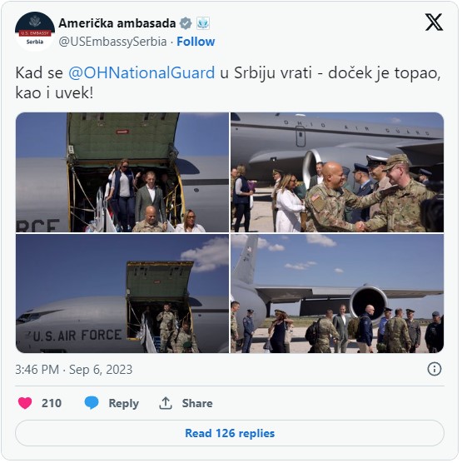Click the X logo icon
Viewport: 462px width, 463px height.
434,22
